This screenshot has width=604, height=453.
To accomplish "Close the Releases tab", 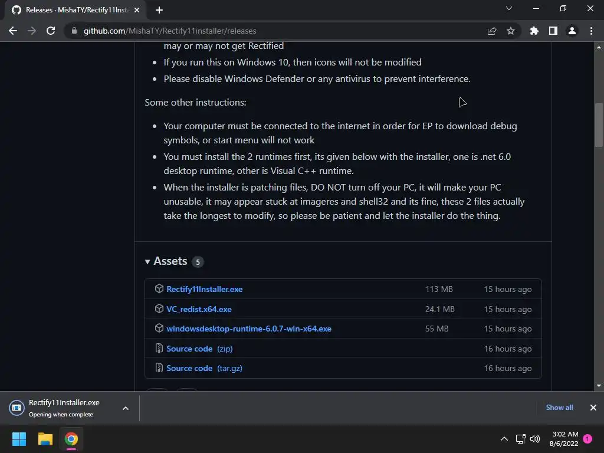I will click(137, 10).
